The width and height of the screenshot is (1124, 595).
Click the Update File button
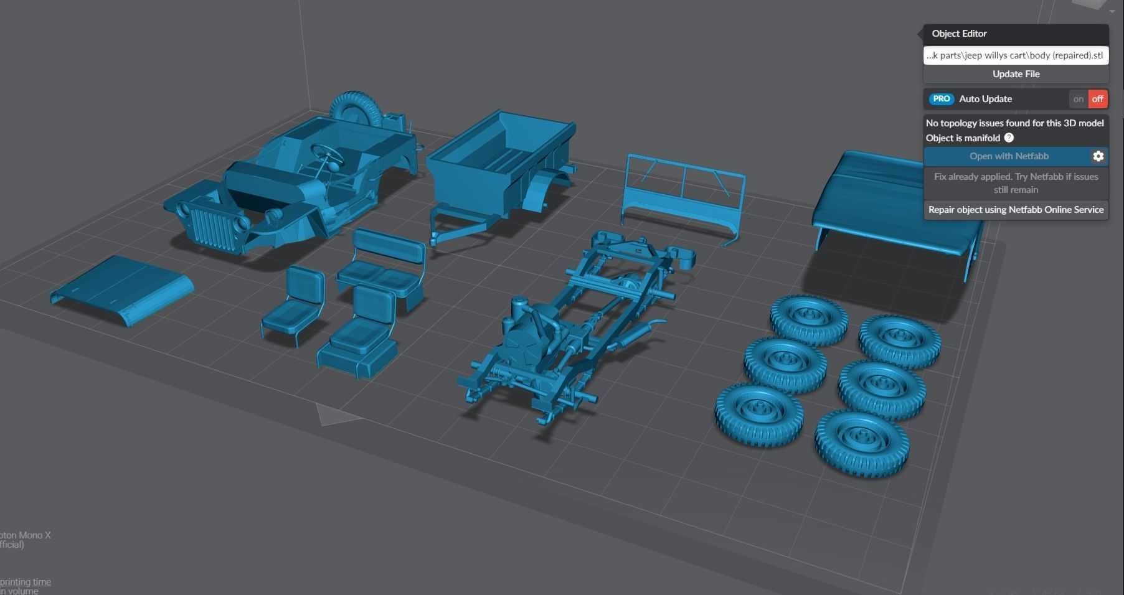1016,74
